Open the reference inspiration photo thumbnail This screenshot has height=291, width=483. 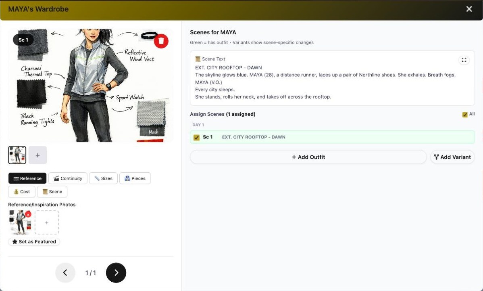20,222
